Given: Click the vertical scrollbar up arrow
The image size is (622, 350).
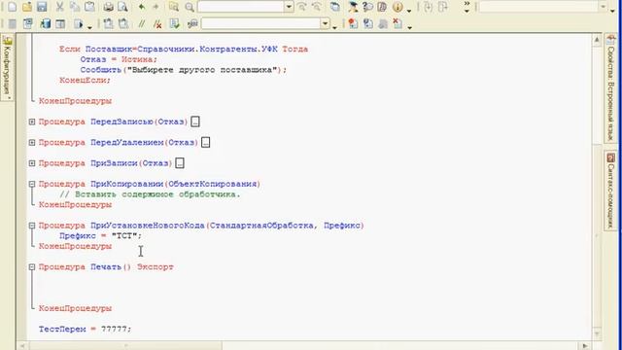Looking at the screenshot, I should pyautogui.click(x=597, y=40).
